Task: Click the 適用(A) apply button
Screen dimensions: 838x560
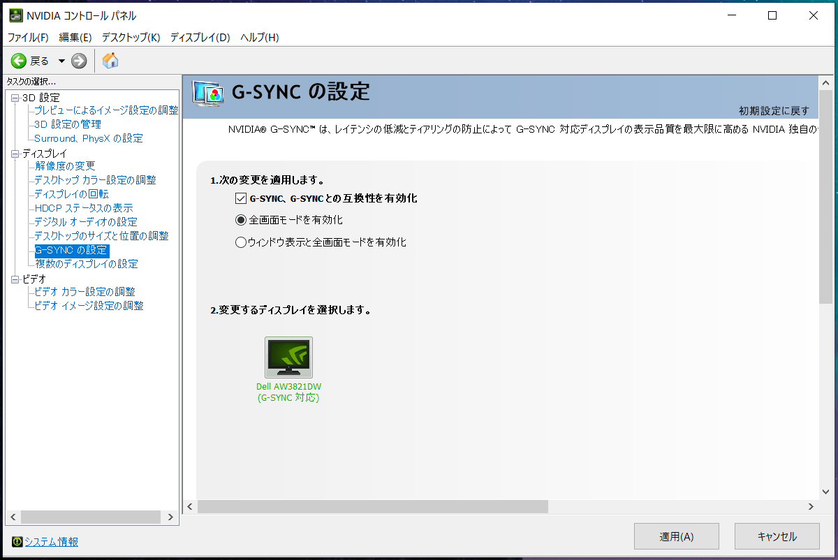Action: tap(676, 536)
